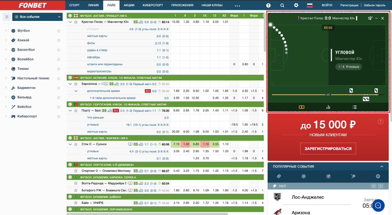Select football icon in Популярные события

click(x=304, y=176)
